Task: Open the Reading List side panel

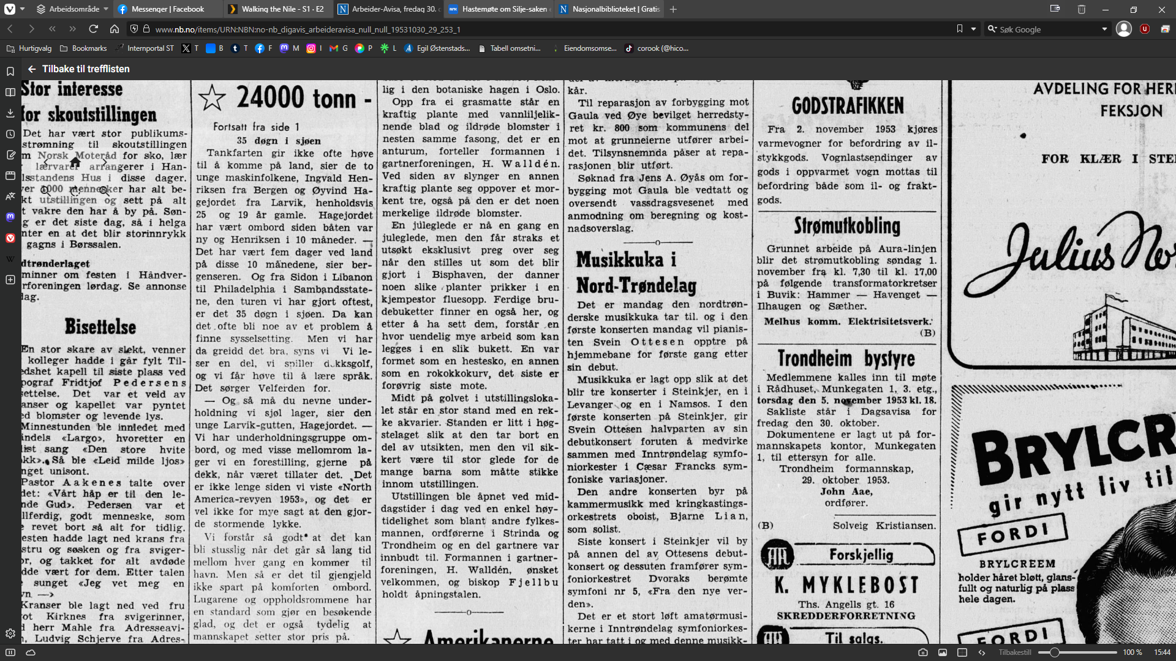Action: pos(10,92)
